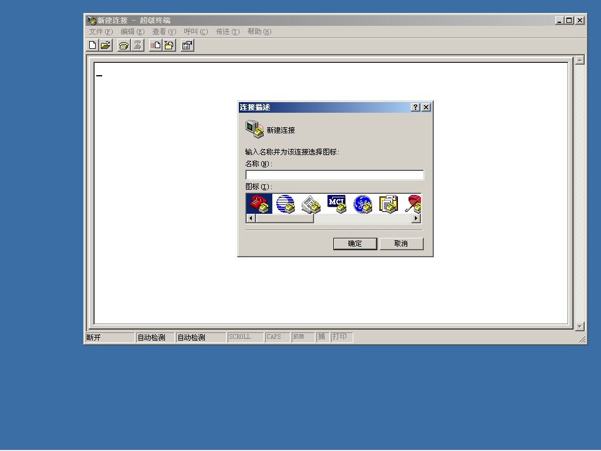Screen dimensions: 601x451
Task: Select the MCI connection icon
Action: click(x=336, y=204)
